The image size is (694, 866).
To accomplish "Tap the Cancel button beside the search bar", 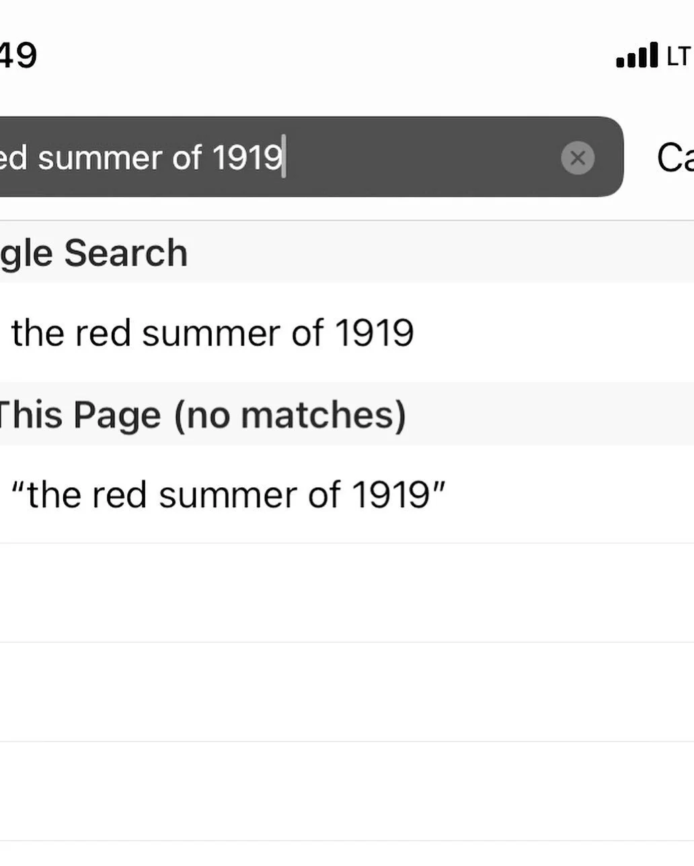I will point(674,158).
